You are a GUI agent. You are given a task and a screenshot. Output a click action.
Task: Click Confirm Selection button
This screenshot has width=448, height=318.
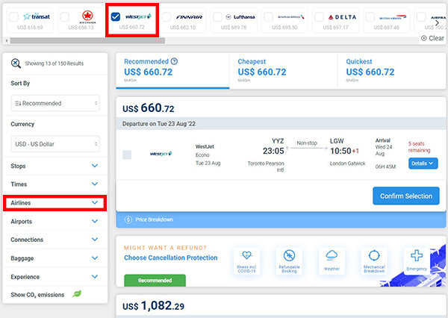point(405,196)
